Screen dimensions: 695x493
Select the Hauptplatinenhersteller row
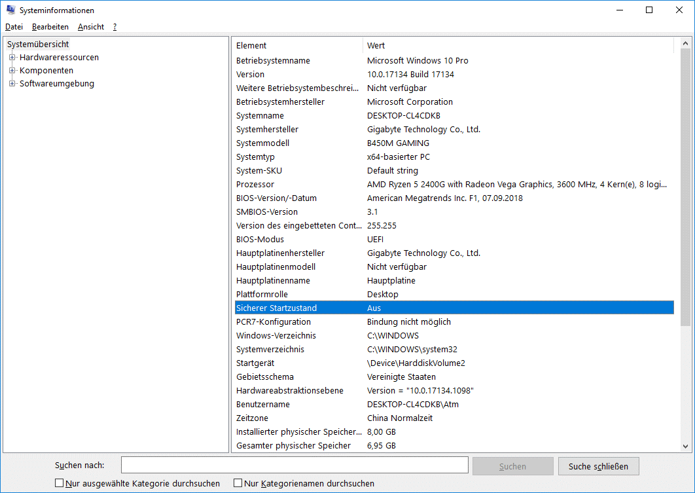454,253
